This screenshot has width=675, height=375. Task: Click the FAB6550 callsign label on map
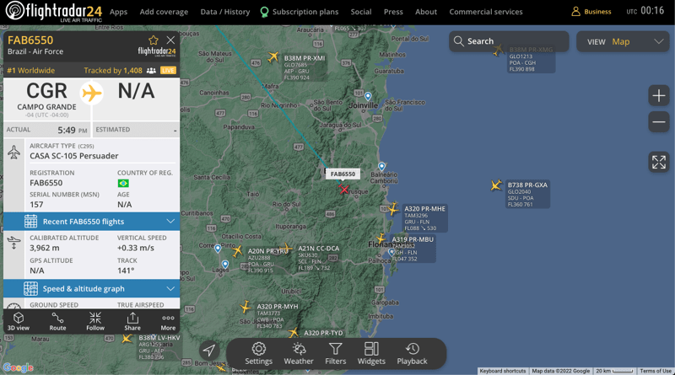[343, 174]
